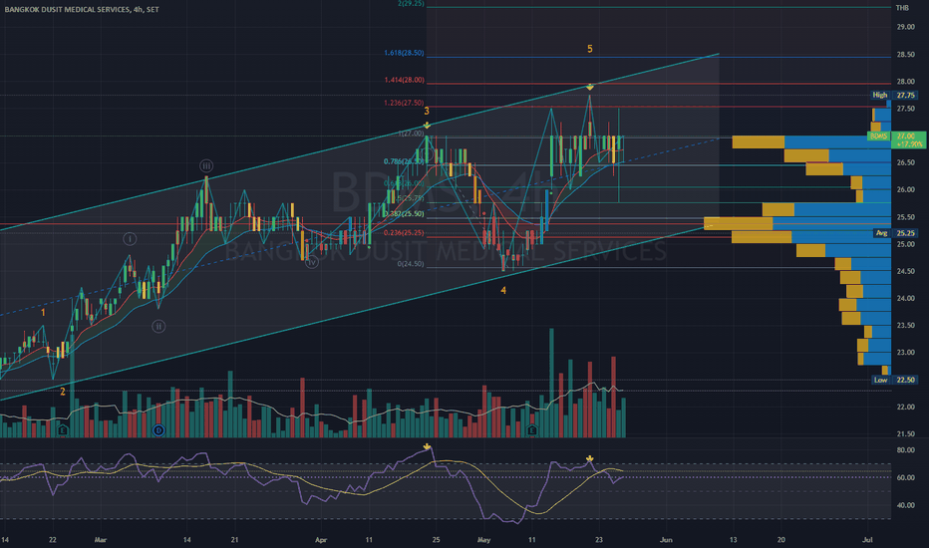This screenshot has height=548, width=929.
Task: Select circled wave label ii
Action: [x=158, y=326]
